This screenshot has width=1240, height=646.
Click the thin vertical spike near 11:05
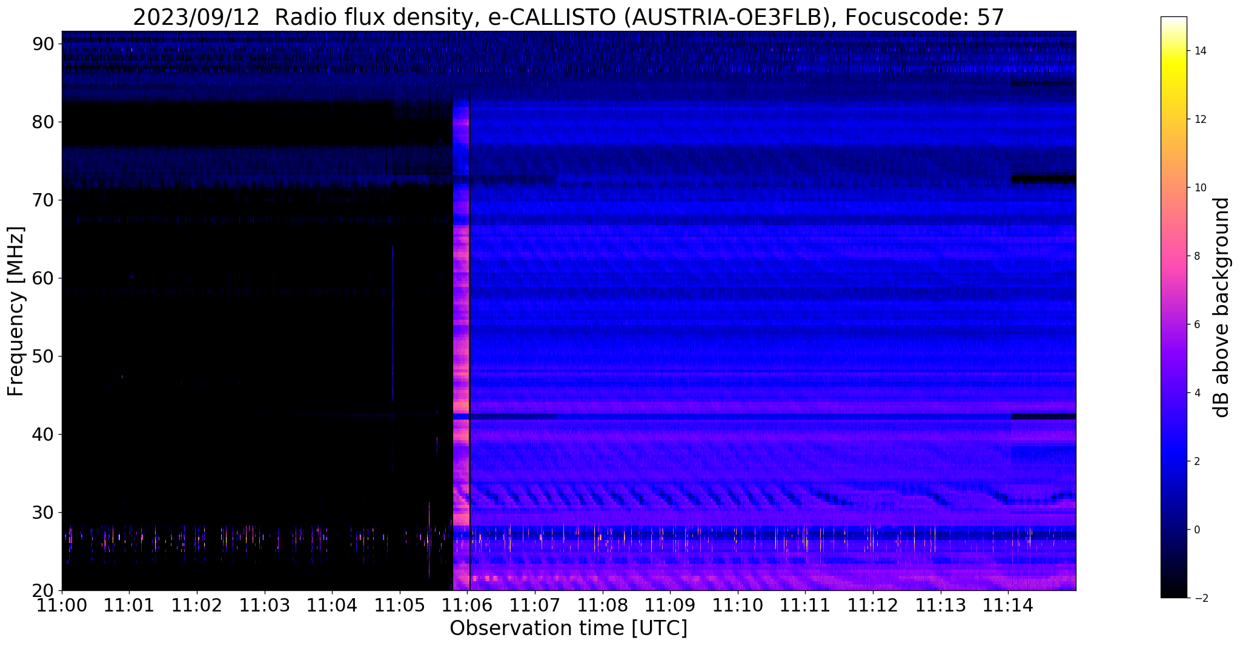393,324
